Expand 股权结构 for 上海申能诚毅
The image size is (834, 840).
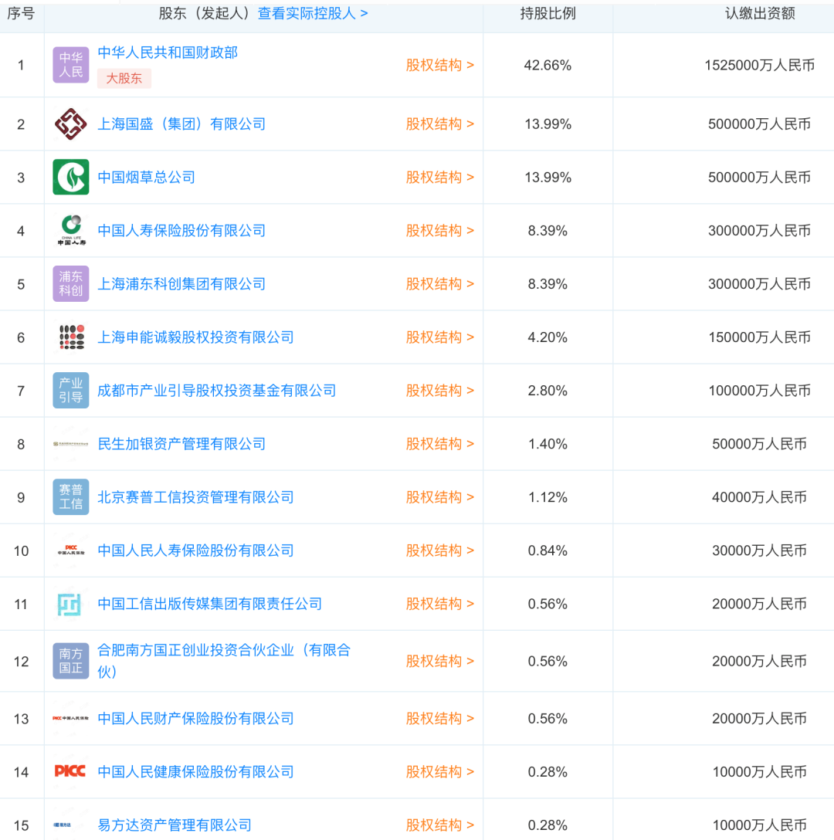click(440, 337)
